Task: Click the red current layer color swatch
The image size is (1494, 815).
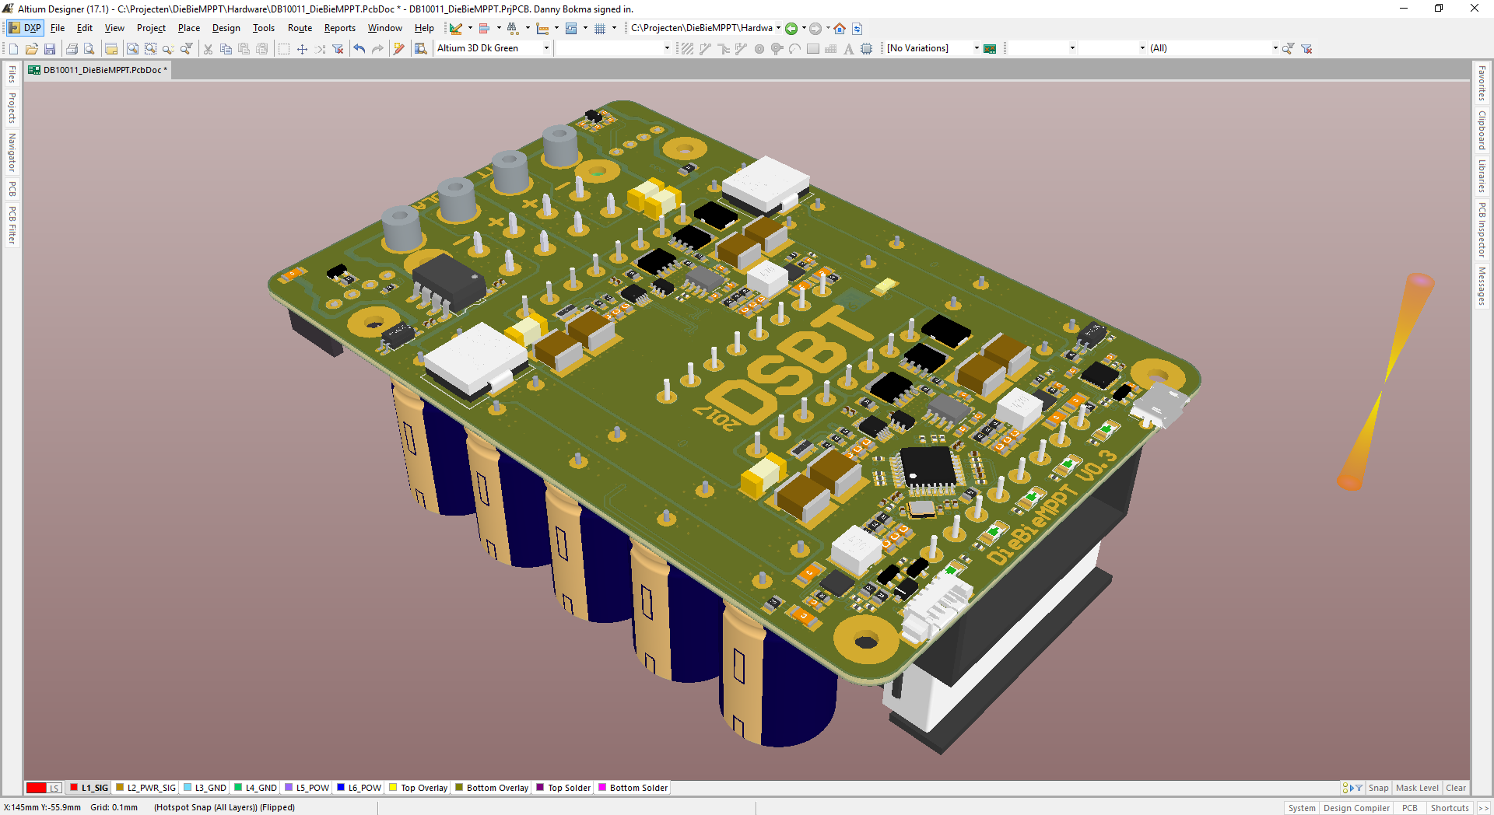Action: click(x=36, y=788)
